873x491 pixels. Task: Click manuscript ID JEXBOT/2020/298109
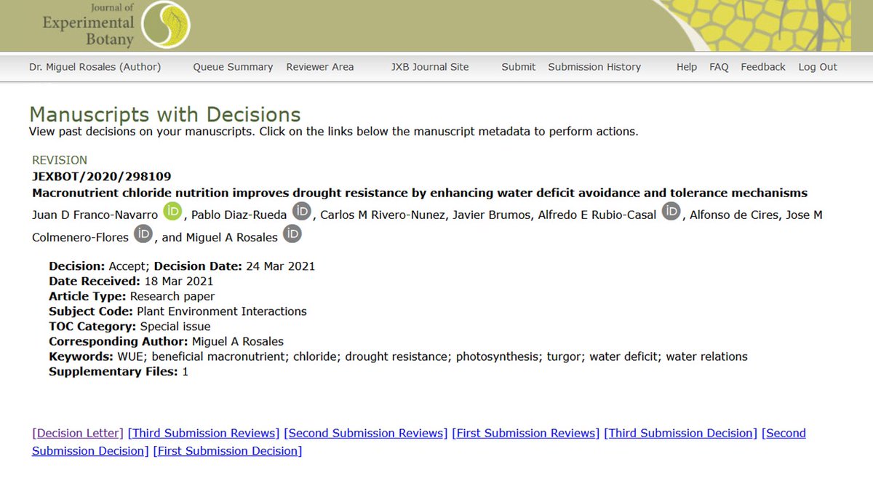pos(102,176)
